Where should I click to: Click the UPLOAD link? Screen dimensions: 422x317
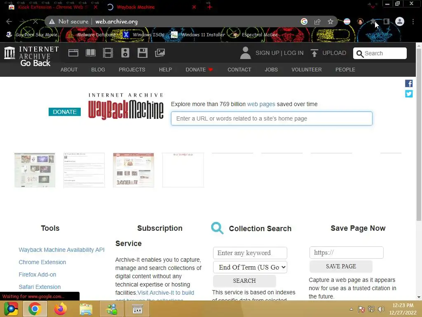(334, 53)
